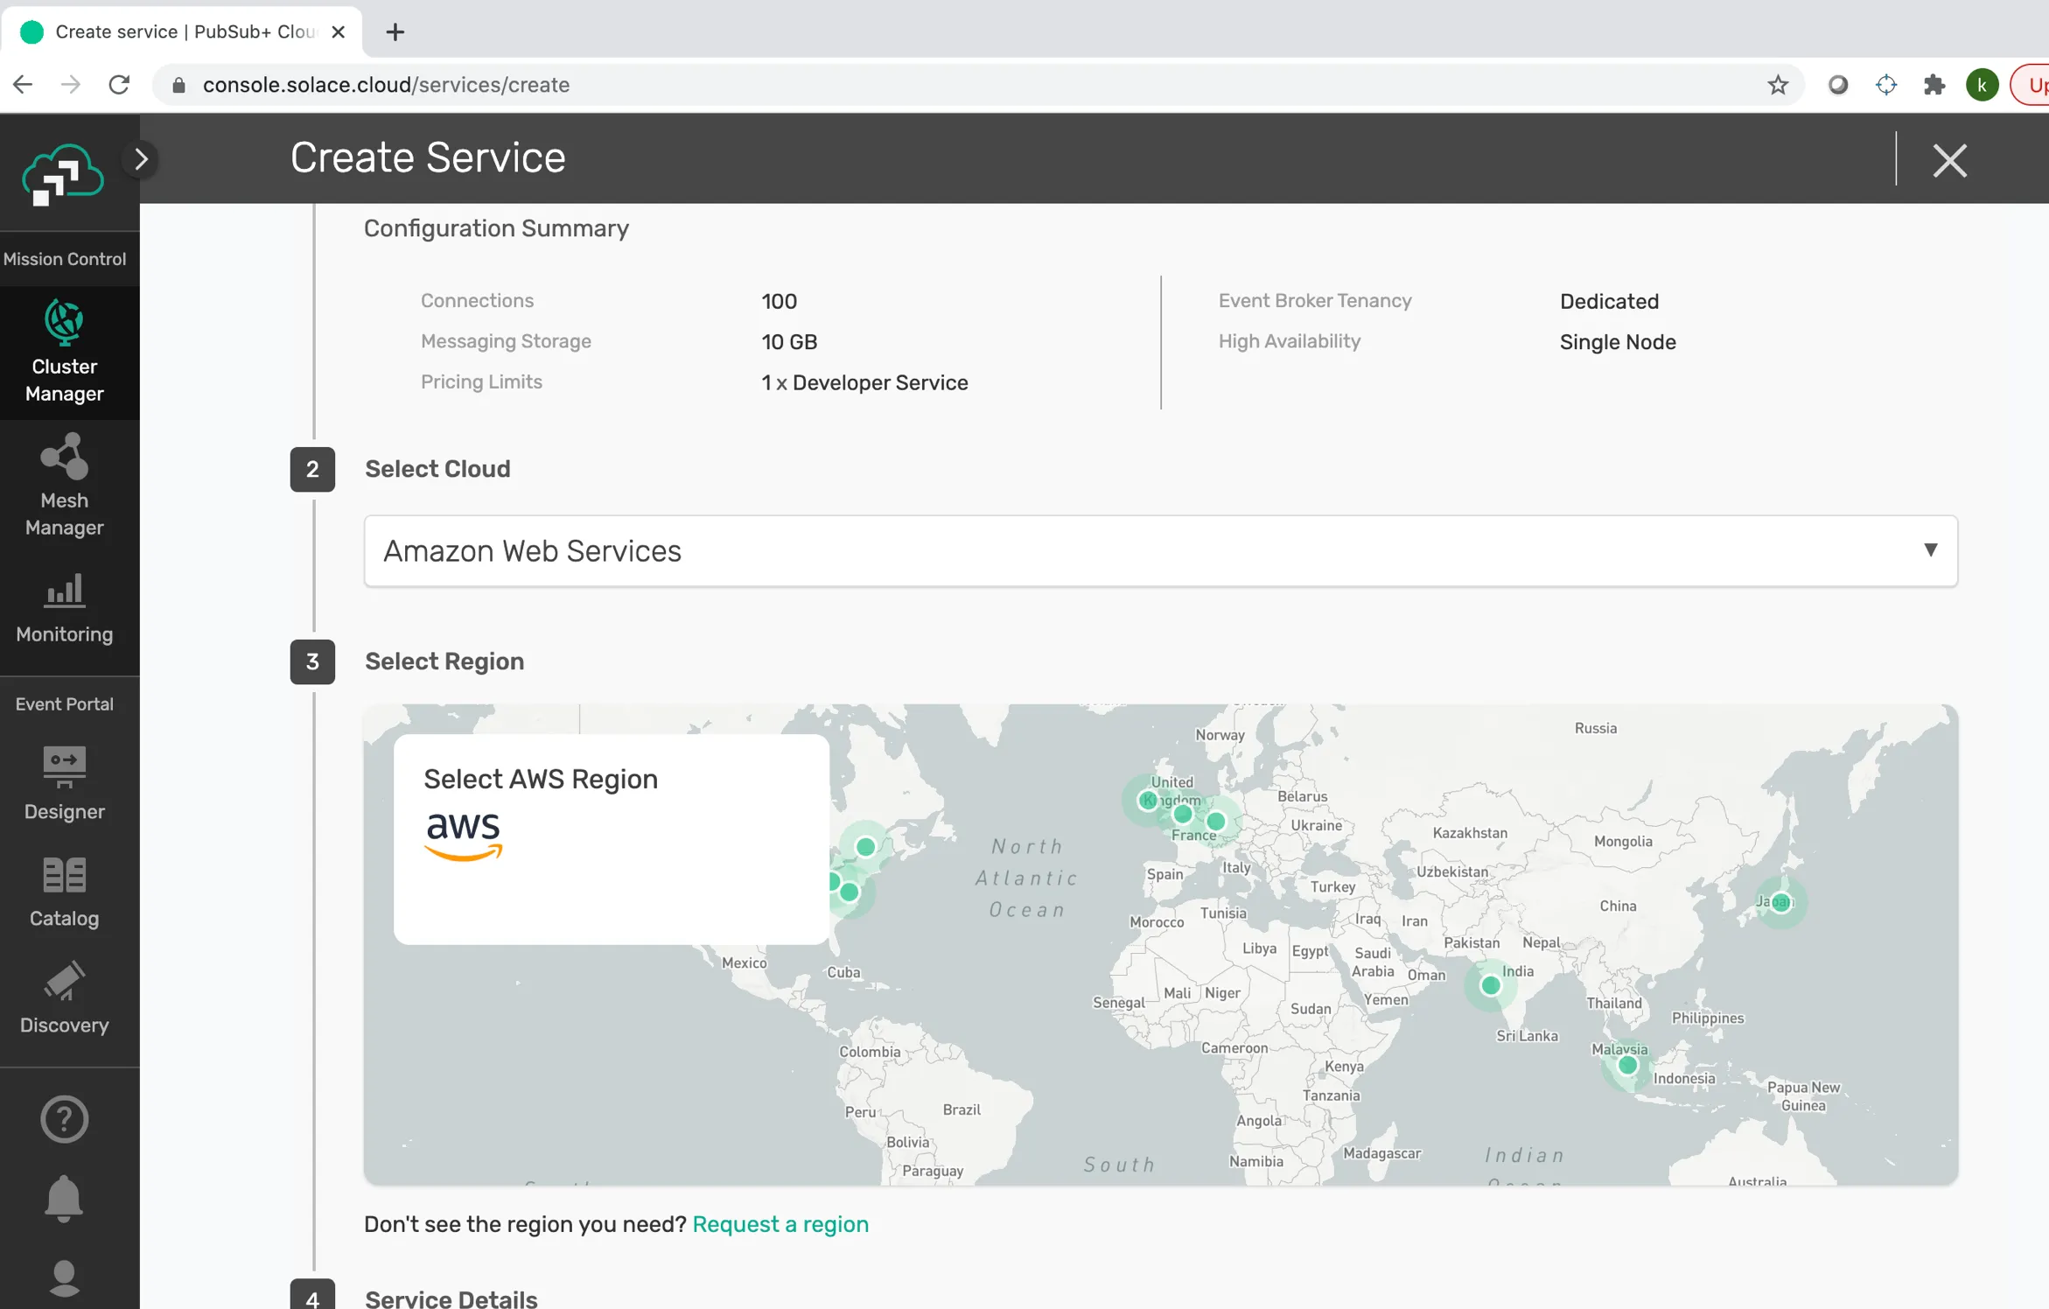Click the 'Select Cloud' step heading
2049x1309 pixels.
[x=437, y=469]
